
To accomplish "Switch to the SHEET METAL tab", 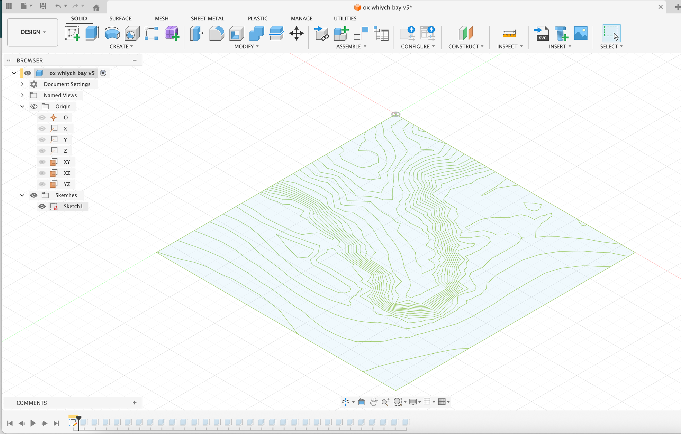I will click(x=208, y=19).
